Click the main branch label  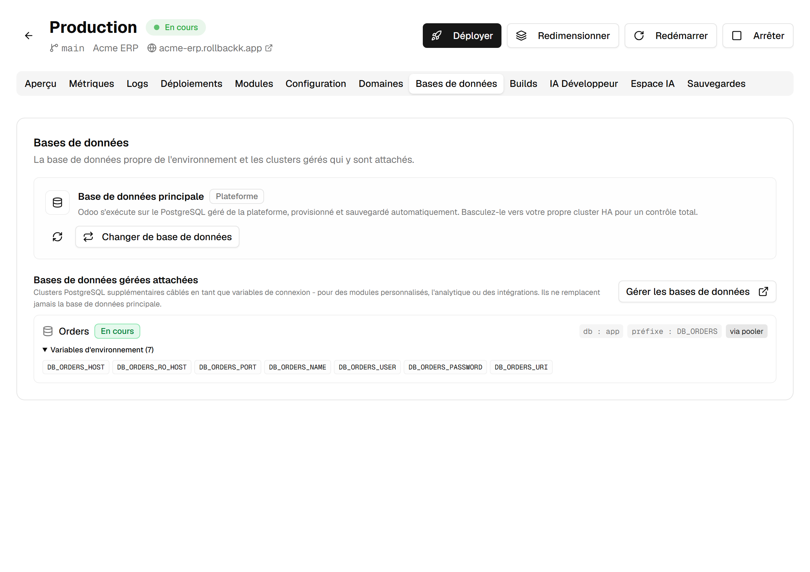[x=73, y=48]
